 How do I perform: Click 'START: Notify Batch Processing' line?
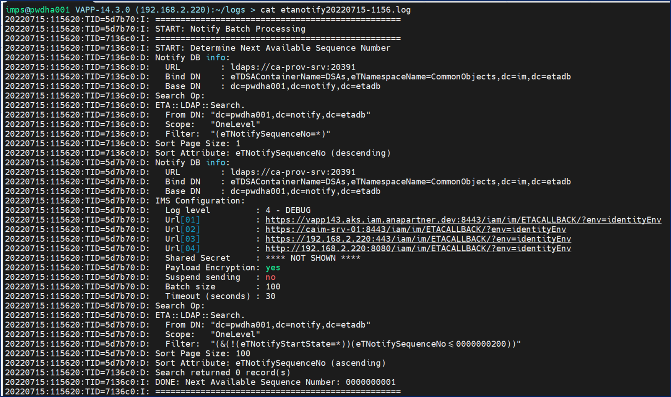230,29
